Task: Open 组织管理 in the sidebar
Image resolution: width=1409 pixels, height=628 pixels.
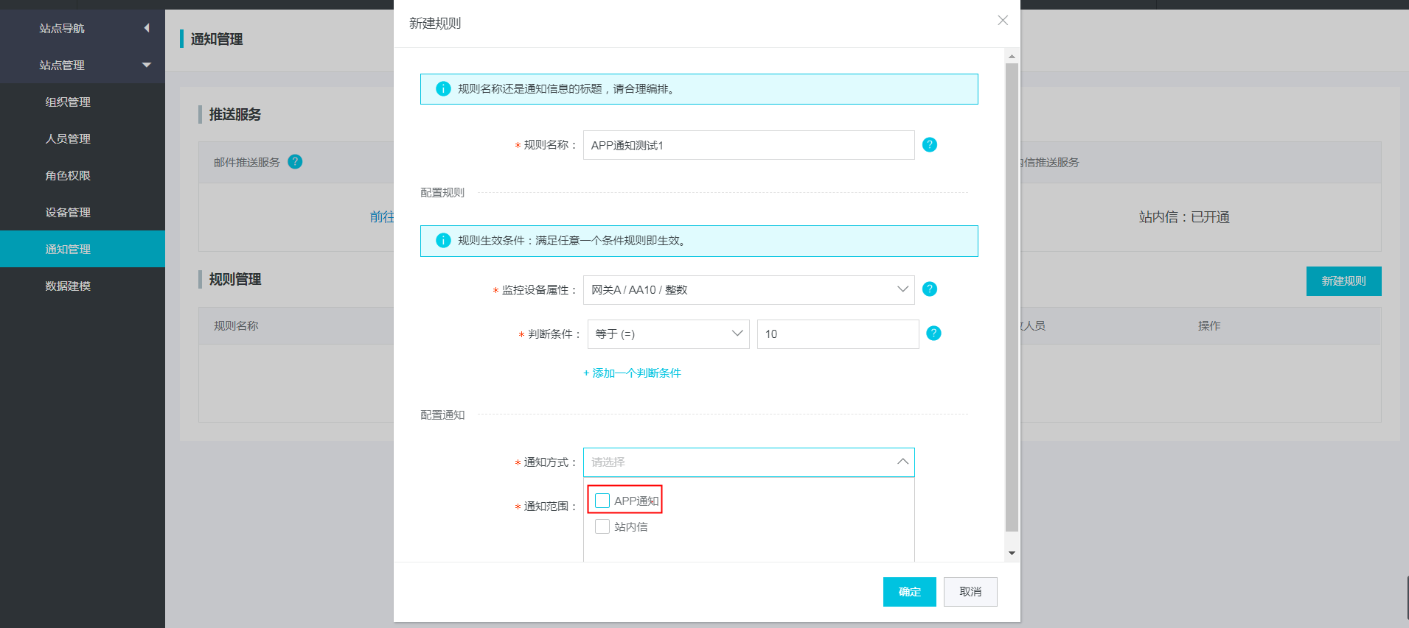Action: (83, 102)
